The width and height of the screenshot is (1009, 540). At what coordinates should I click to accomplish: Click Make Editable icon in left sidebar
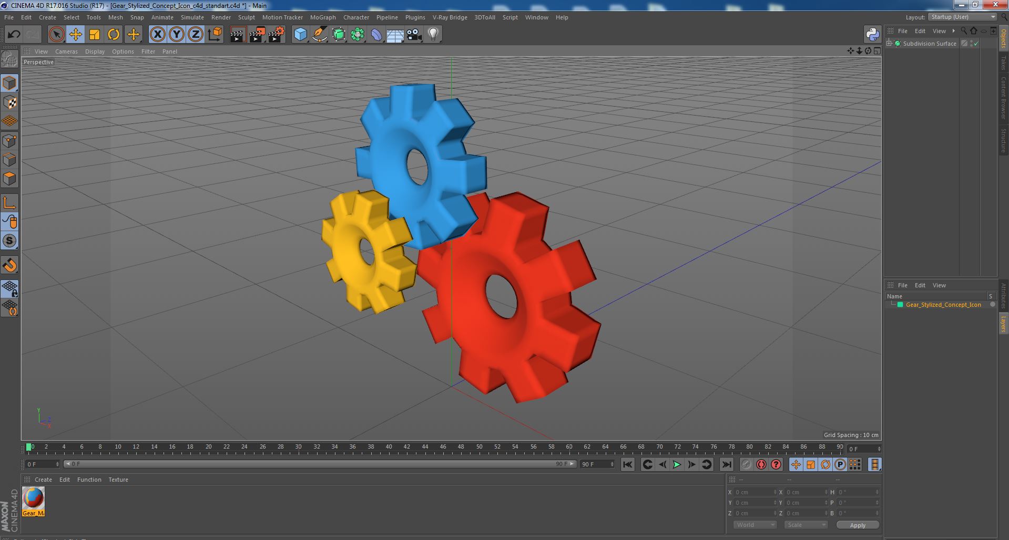[9, 59]
